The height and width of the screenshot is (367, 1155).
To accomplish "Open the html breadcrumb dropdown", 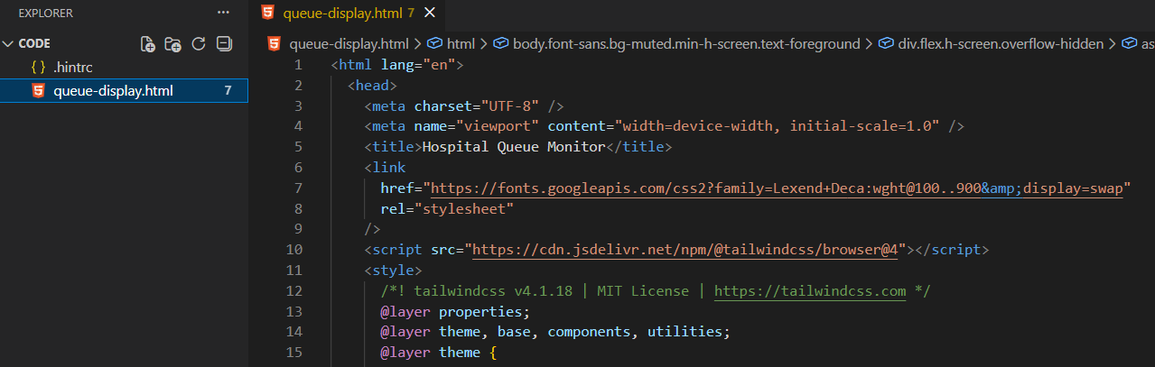I will point(460,43).
